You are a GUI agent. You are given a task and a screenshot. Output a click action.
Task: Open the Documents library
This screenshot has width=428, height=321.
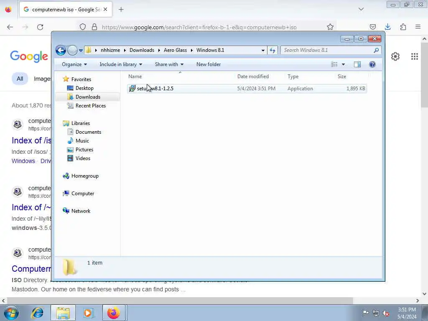click(88, 132)
